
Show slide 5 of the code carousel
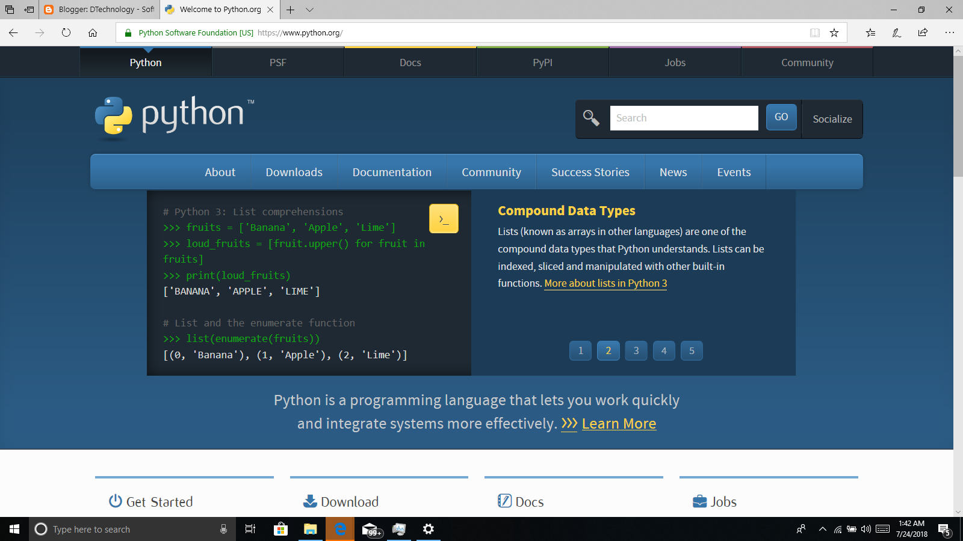click(x=692, y=350)
